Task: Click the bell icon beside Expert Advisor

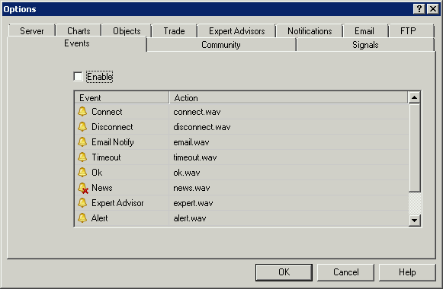Action: coord(82,203)
